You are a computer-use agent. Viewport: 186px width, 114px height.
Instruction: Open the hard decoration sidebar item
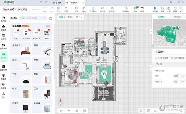click(3, 28)
